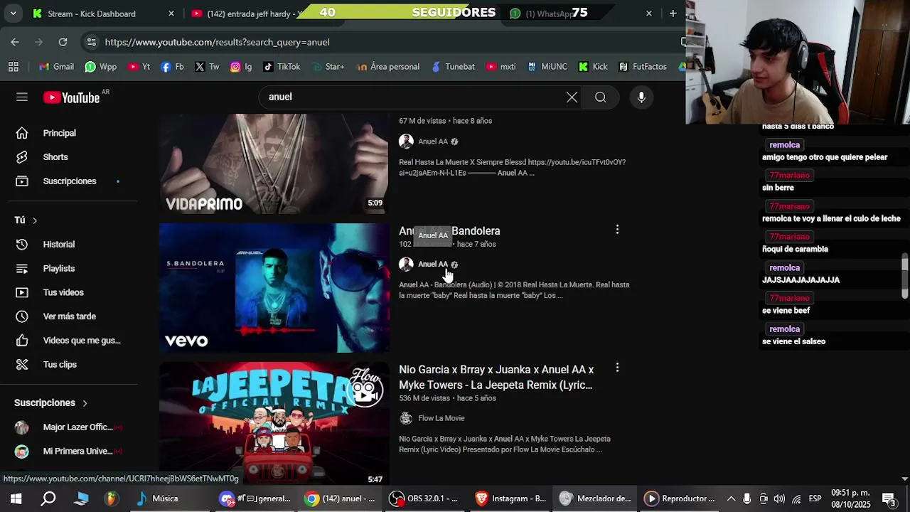This screenshot has height=512, width=910.
Task: Open the MiUNC bookmark
Action: [x=547, y=67]
